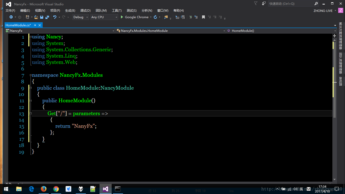The height and width of the screenshot is (194, 345).
Task: Open the 解决方案资源管理器 side panel tab
Action: [341, 36]
